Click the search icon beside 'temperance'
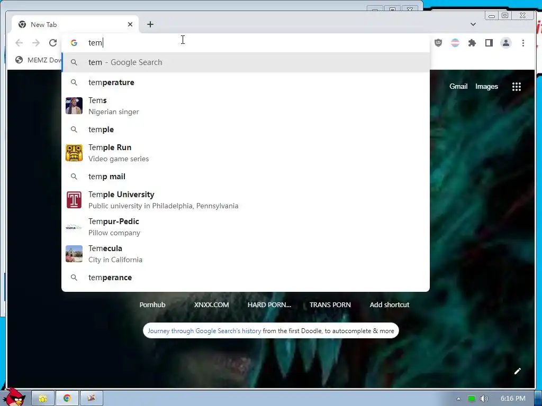The image size is (542, 406). point(74,278)
